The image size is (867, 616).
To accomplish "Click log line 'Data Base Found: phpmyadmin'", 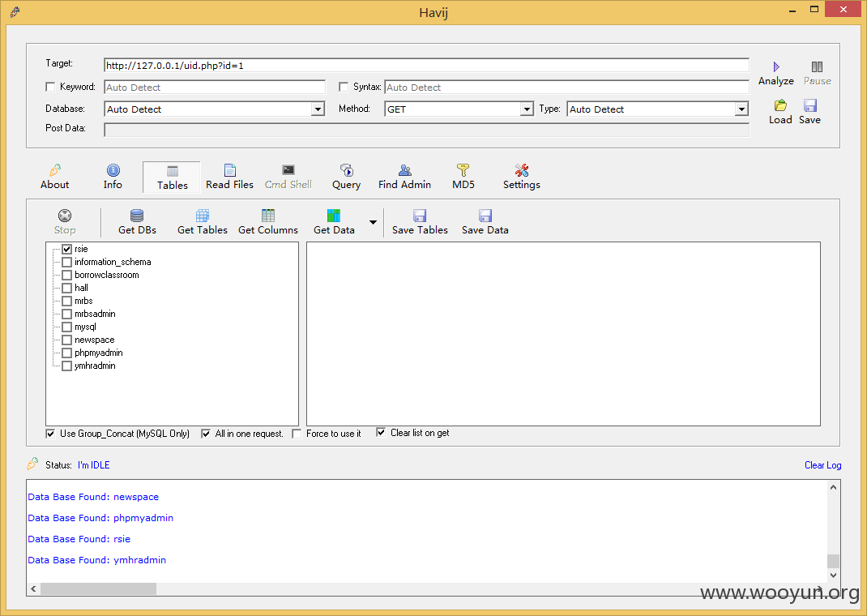I will pyautogui.click(x=100, y=518).
